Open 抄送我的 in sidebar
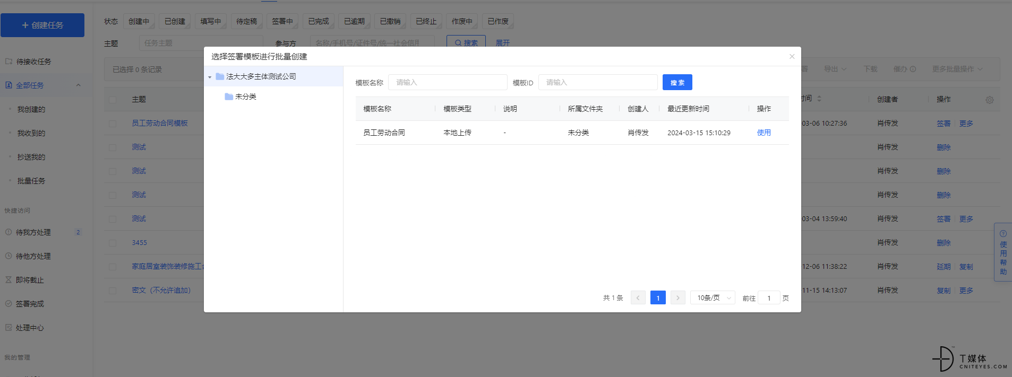This screenshot has width=1012, height=377. tap(31, 157)
